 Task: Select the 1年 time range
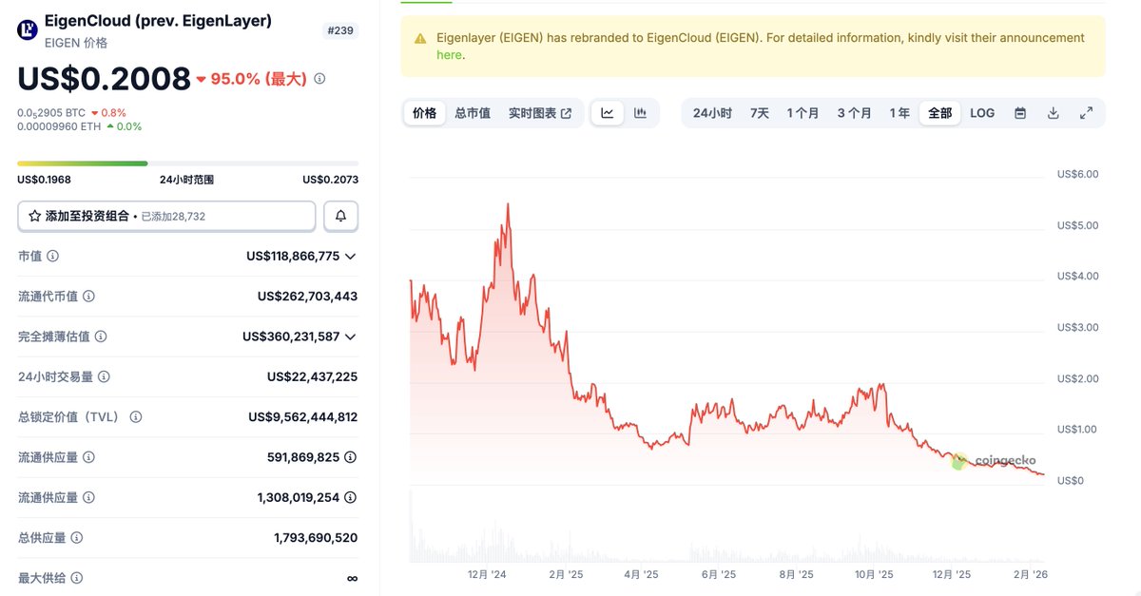point(899,113)
